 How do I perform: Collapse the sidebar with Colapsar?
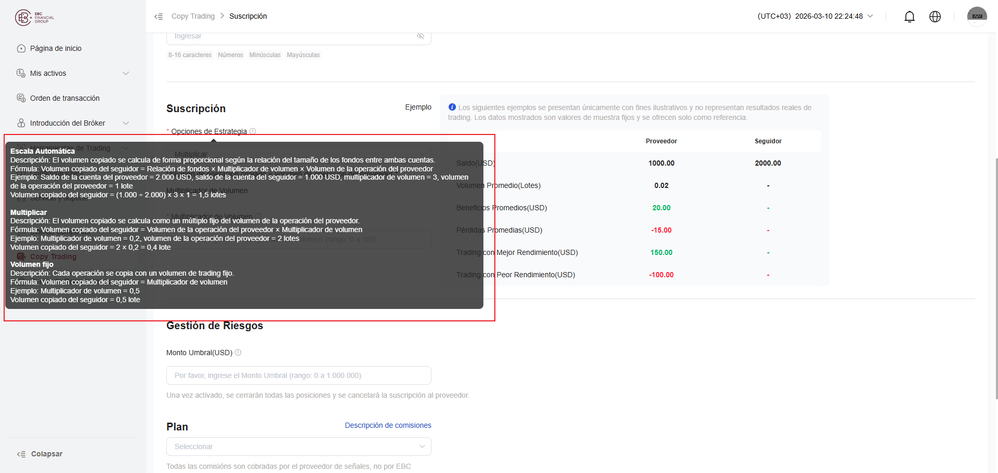pos(40,454)
